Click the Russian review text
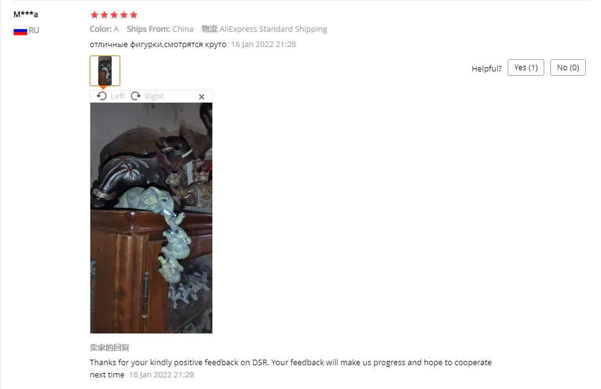 158,45
